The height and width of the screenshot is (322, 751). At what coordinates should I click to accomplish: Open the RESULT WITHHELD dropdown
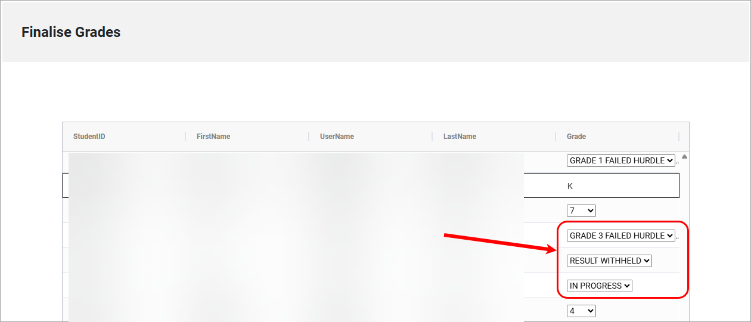[x=609, y=261]
